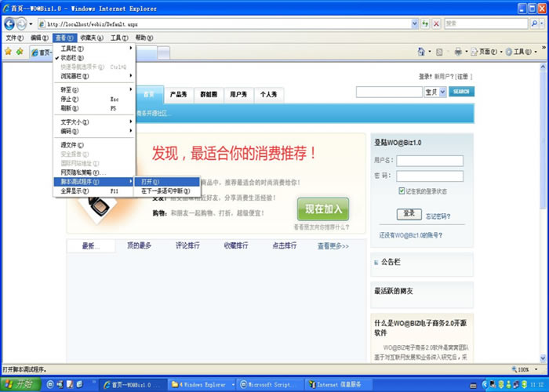The width and height of the screenshot is (549, 392).
Task: Click the search magnifier icon
Action: pos(534,24)
